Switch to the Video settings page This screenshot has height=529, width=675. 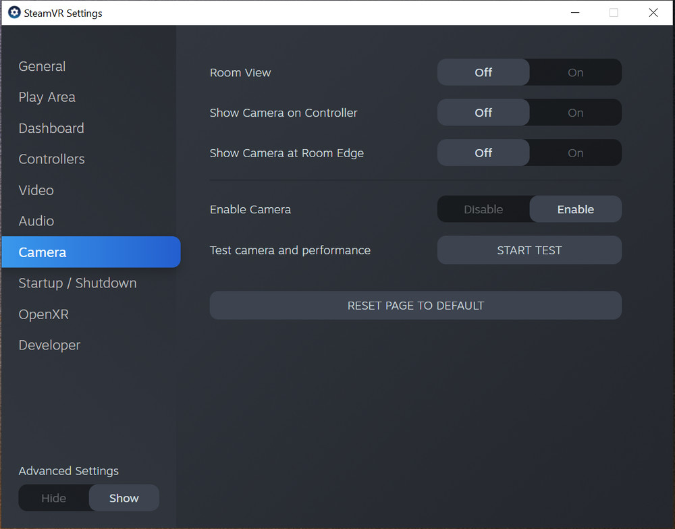[x=36, y=190]
